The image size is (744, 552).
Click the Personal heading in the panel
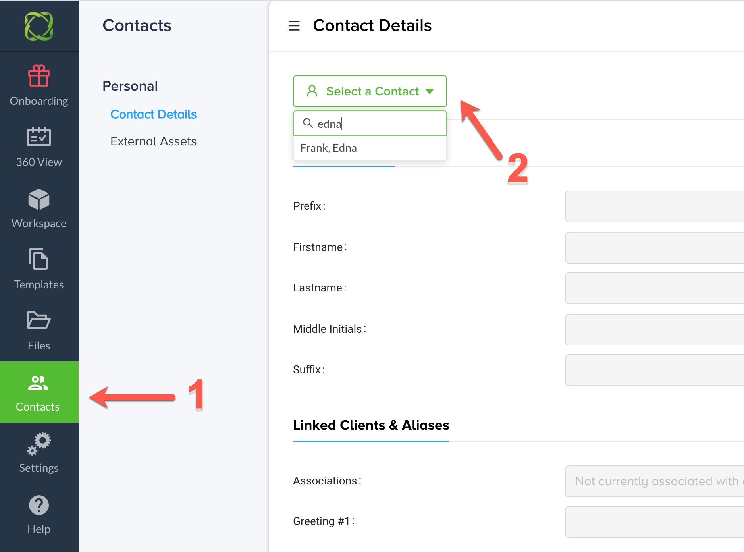[130, 86]
